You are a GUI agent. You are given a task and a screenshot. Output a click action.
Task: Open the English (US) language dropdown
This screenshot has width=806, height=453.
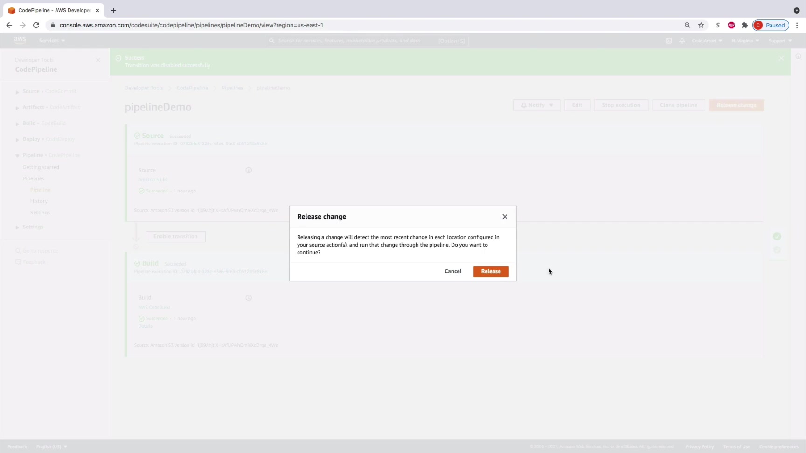52,447
